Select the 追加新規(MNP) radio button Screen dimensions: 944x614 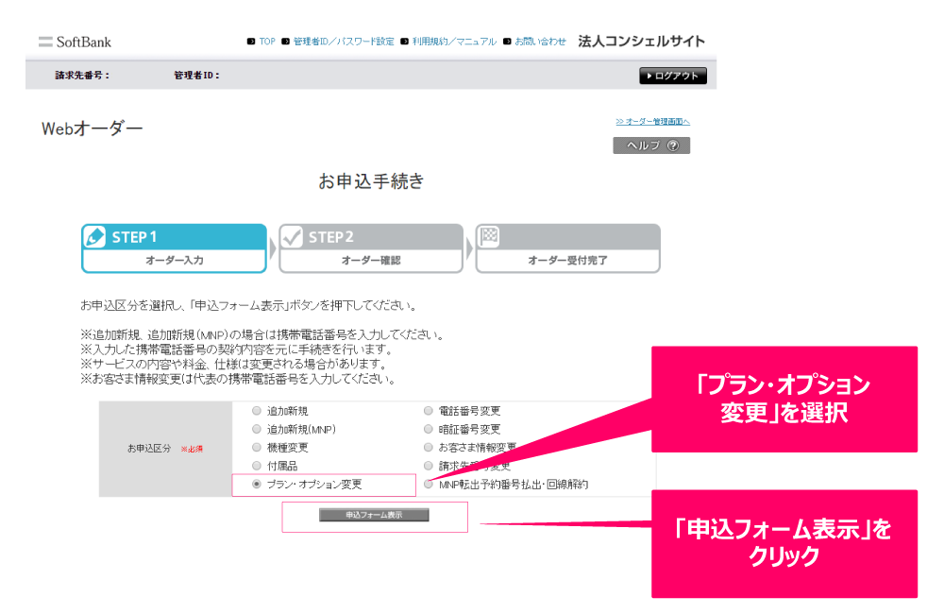coord(257,429)
